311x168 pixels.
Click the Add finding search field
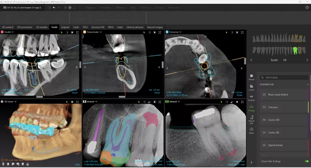pyautogui.click(x=284, y=77)
